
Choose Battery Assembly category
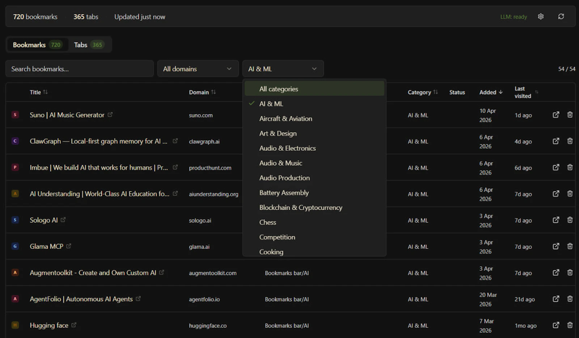click(314, 193)
